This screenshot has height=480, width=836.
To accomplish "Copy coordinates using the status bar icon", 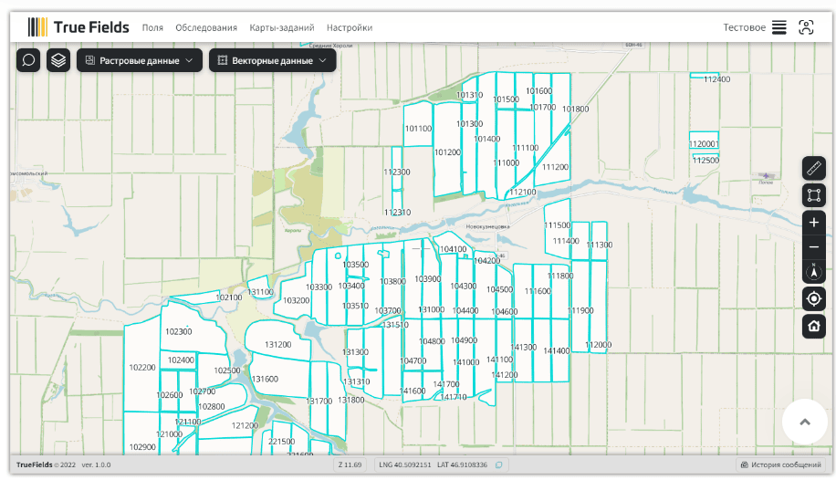I will pyautogui.click(x=499, y=465).
